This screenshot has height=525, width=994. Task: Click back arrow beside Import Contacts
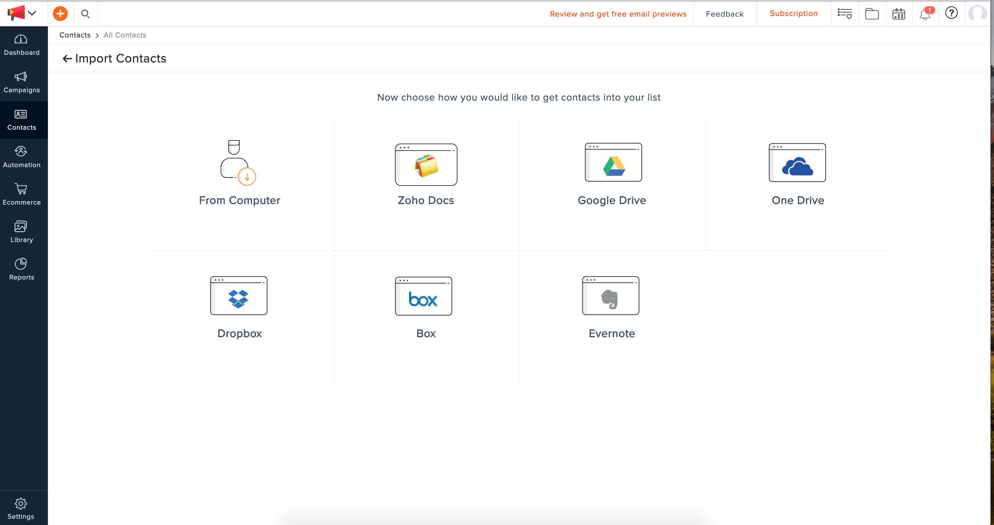(67, 59)
